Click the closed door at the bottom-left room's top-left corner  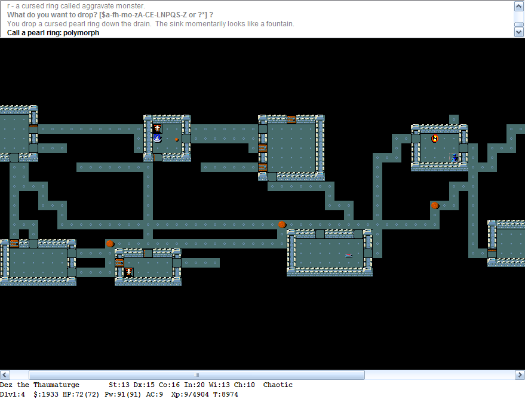[x=14, y=243]
